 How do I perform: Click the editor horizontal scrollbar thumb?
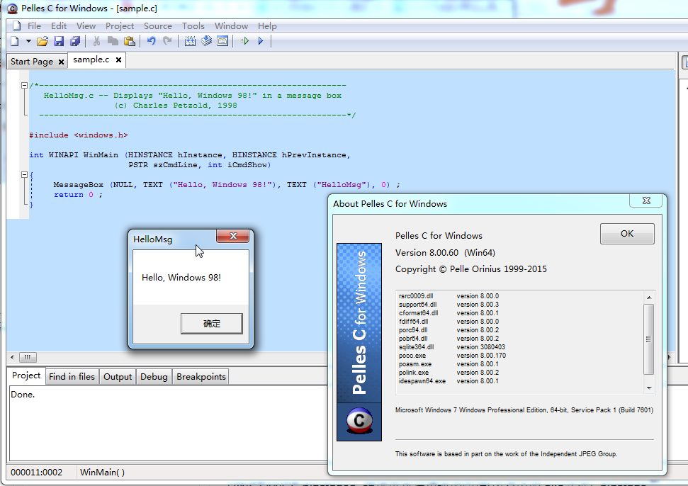[x=28, y=357]
